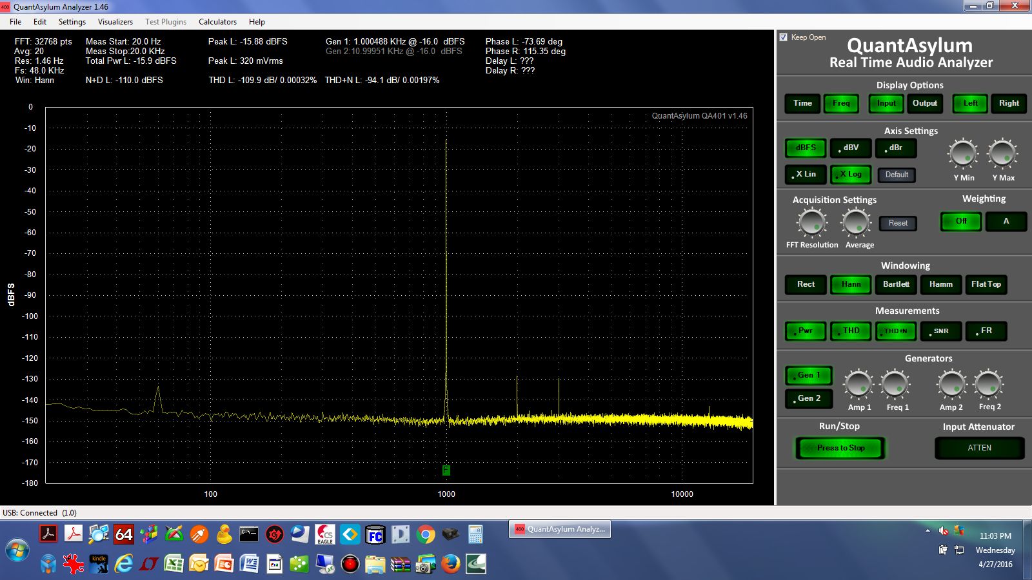The width and height of the screenshot is (1032, 580).
Task: Toggle the THD measurement
Action: pos(851,331)
